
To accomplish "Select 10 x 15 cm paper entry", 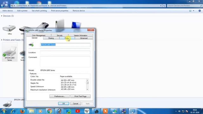I will coord(69,82).
